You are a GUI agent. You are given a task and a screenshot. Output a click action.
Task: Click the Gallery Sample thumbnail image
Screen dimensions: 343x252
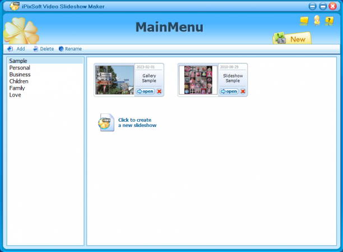click(x=115, y=80)
